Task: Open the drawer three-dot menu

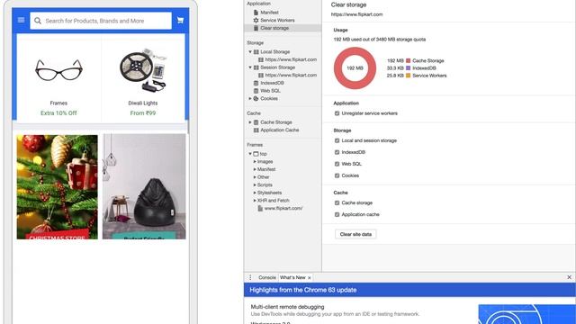Action: (x=250, y=277)
